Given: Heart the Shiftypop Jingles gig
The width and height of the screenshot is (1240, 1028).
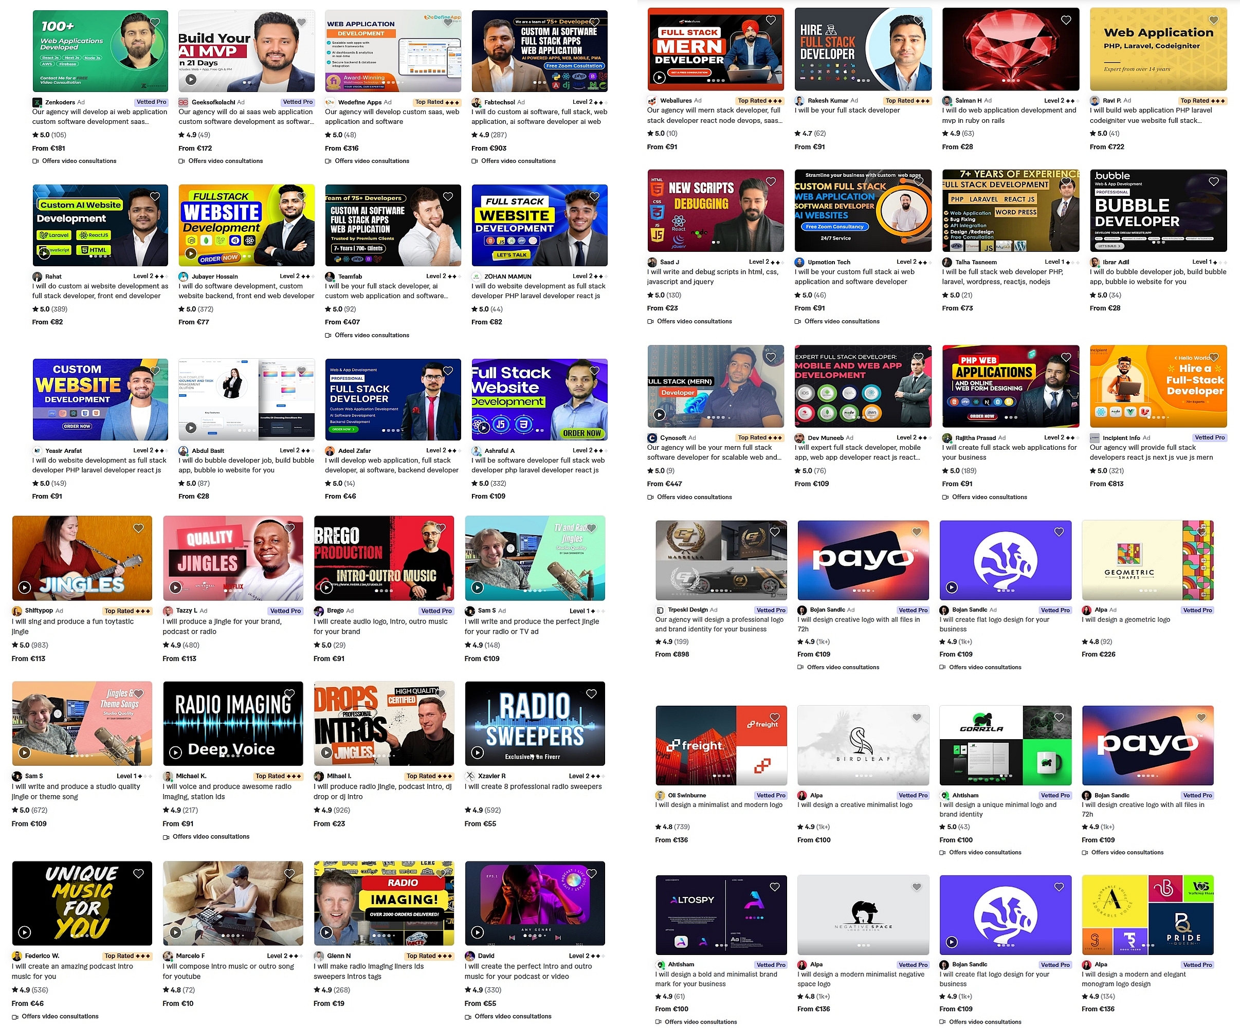Looking at the screenshot, I should point(138,528).
